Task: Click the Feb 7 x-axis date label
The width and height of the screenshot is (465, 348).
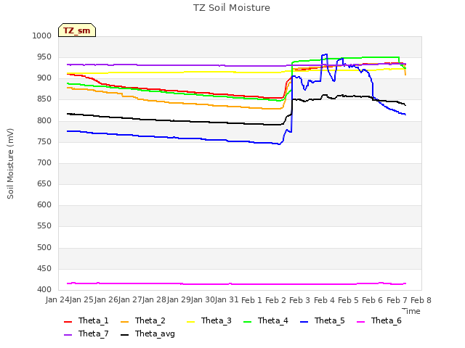Action: [x=397, y=300]
